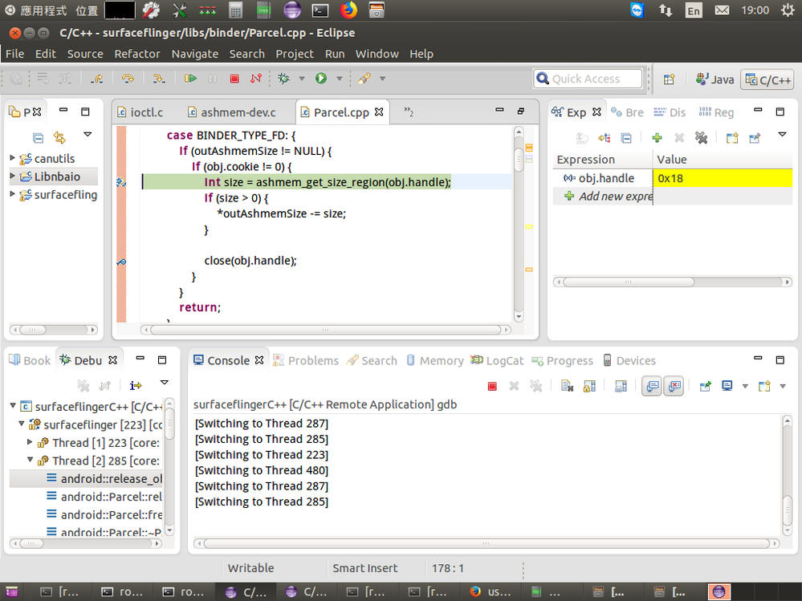Open the calculator from the top panel
802x601 pixels.
(x=235, y=10)
